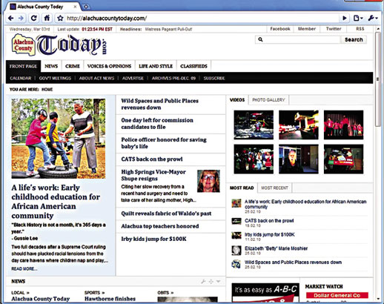Open the Twitter link in header
This screenshot has height=304, width=384.
coord(334,29)
